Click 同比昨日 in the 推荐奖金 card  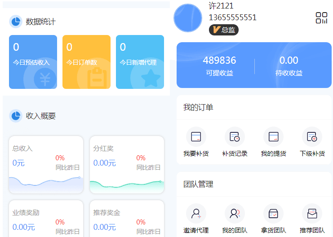coord(148,232)
